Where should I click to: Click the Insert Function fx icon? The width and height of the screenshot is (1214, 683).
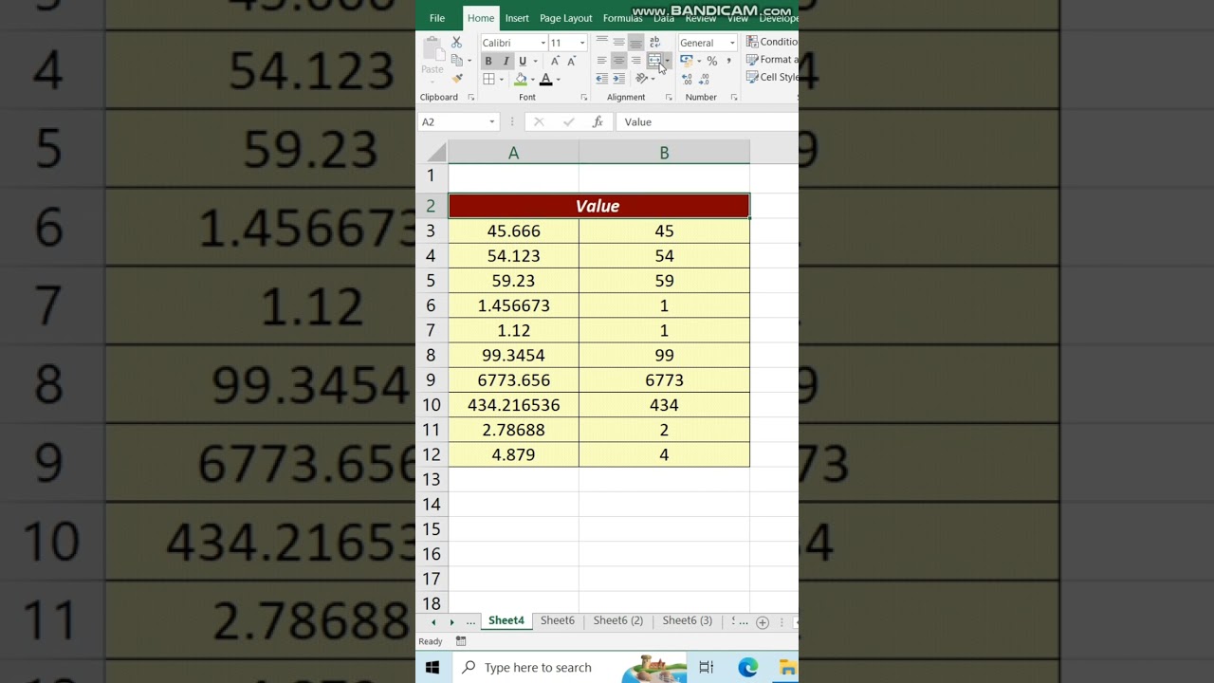pos(598,121)
